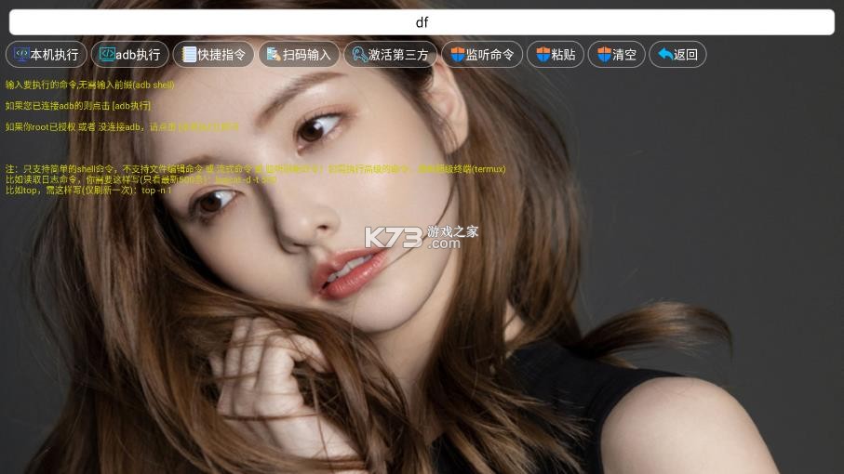
Task: Select 激活第三方 activate third-party button
Action: coord(390,54)
